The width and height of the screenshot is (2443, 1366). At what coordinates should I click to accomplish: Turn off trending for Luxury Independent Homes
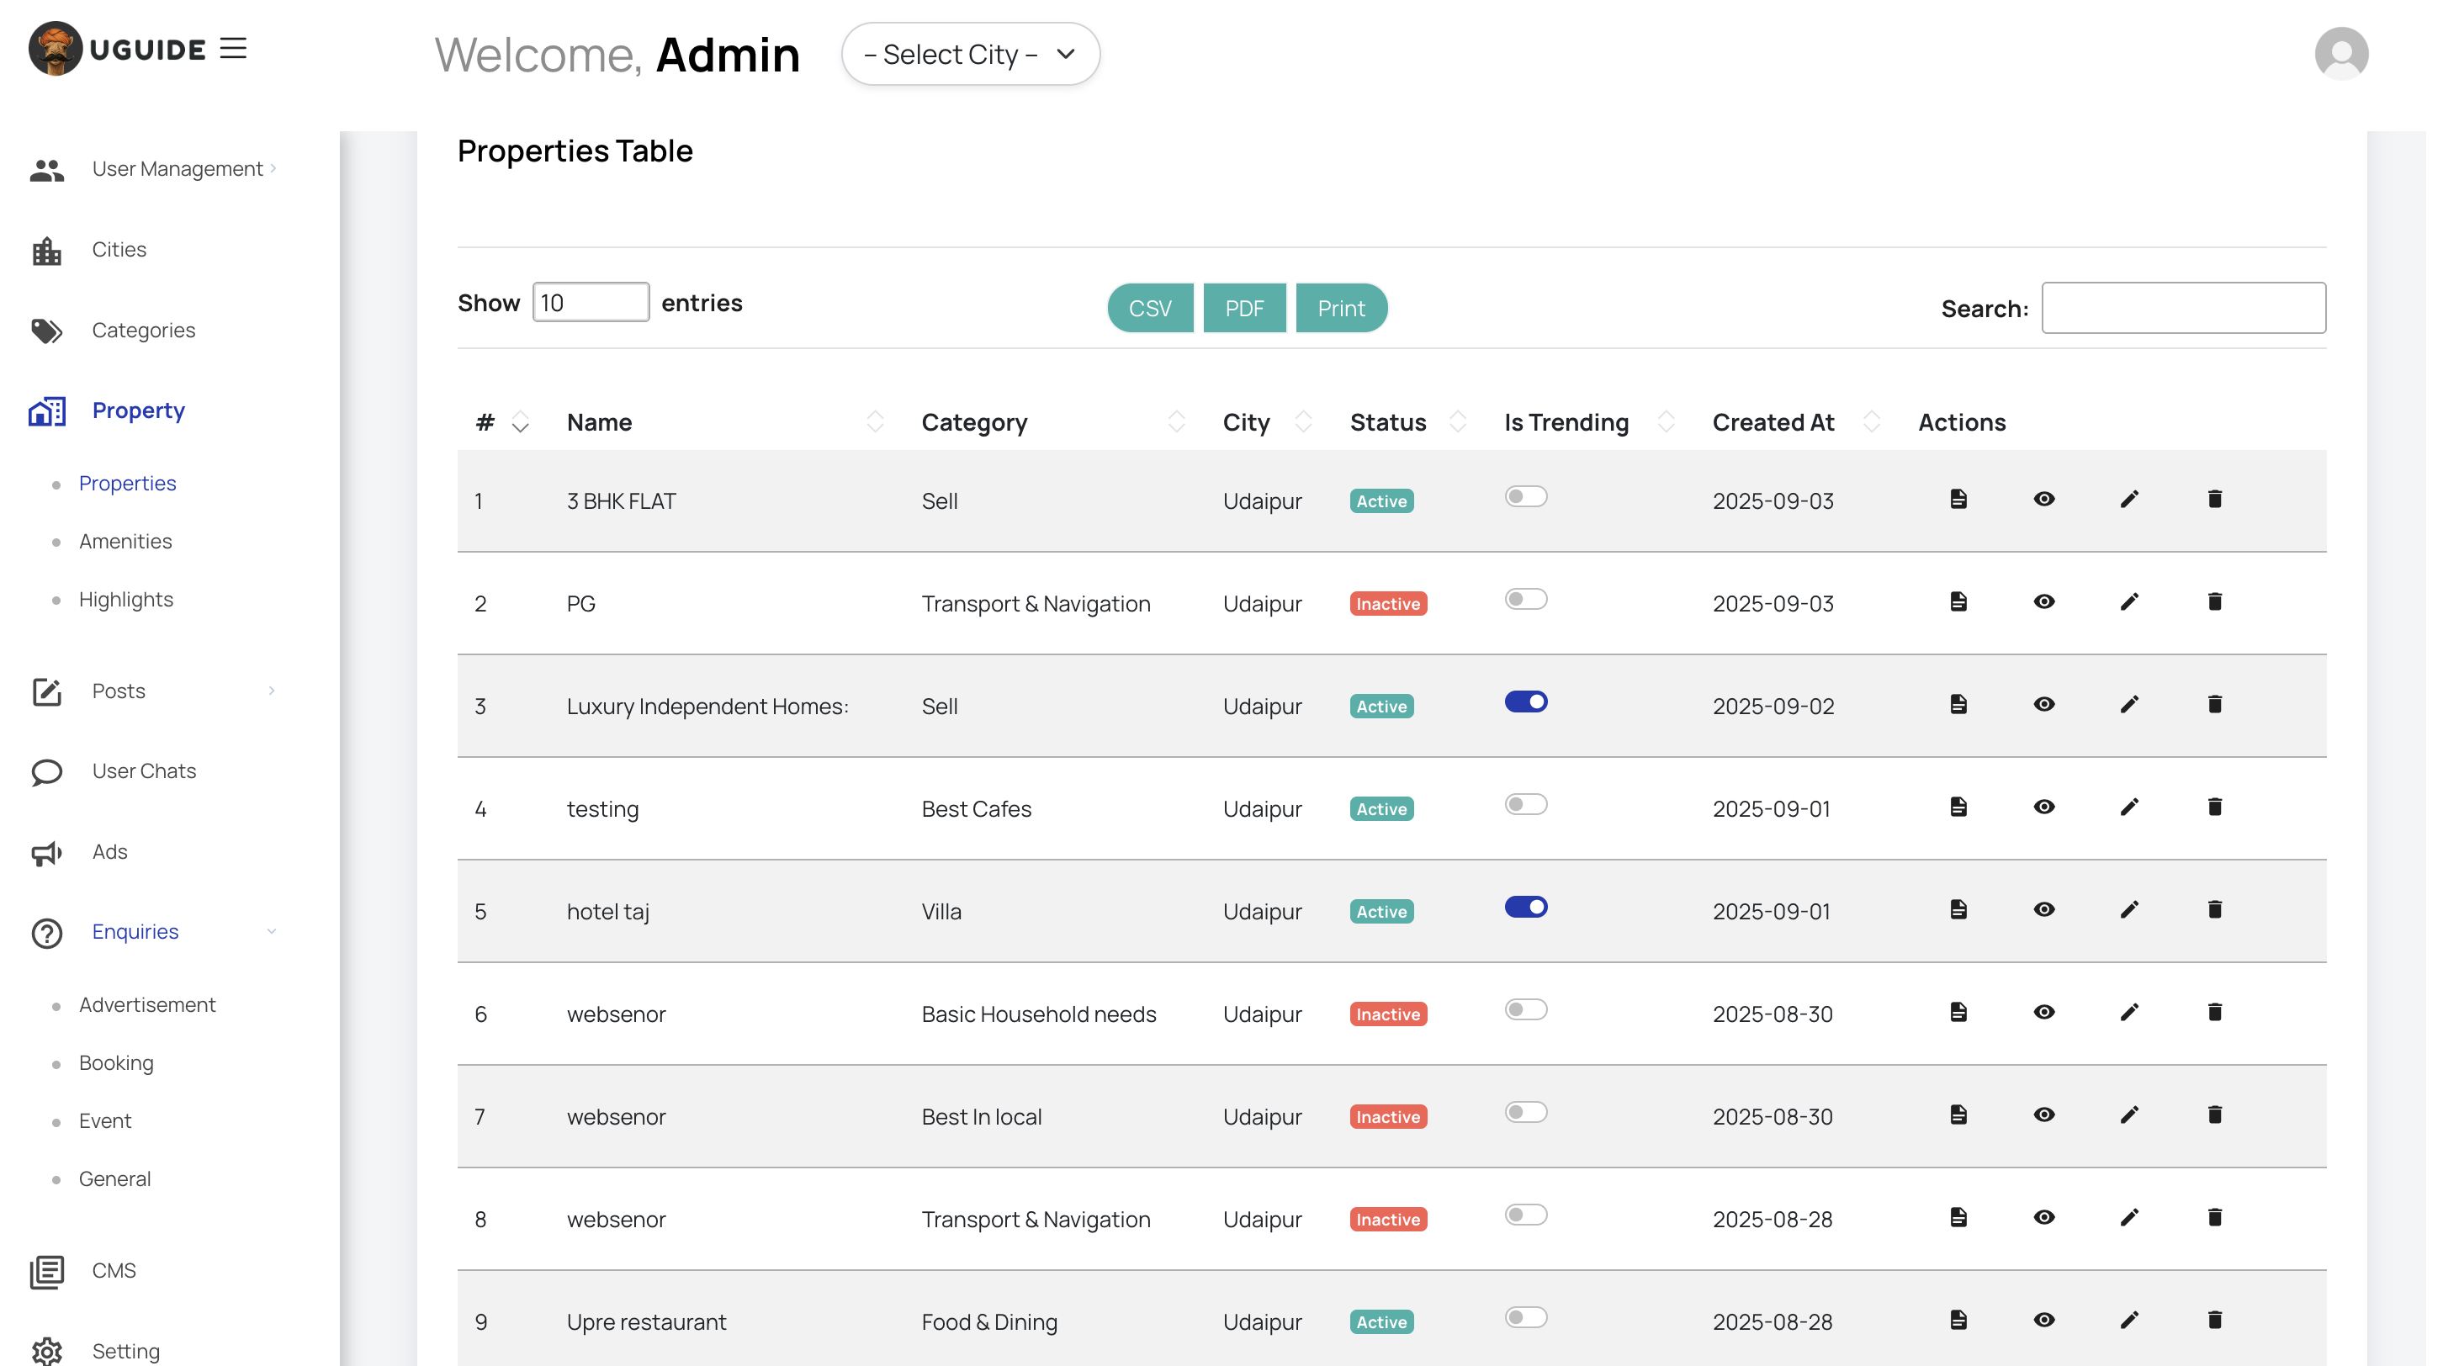point(1525,702)
